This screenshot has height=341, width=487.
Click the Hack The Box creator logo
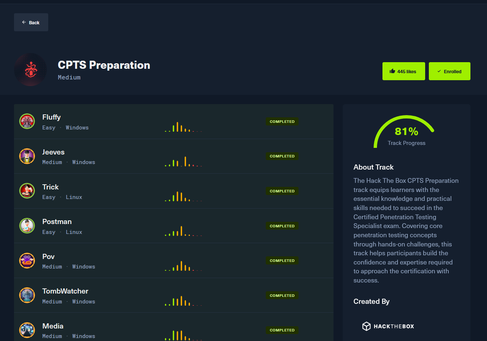(x=388, y=326)
